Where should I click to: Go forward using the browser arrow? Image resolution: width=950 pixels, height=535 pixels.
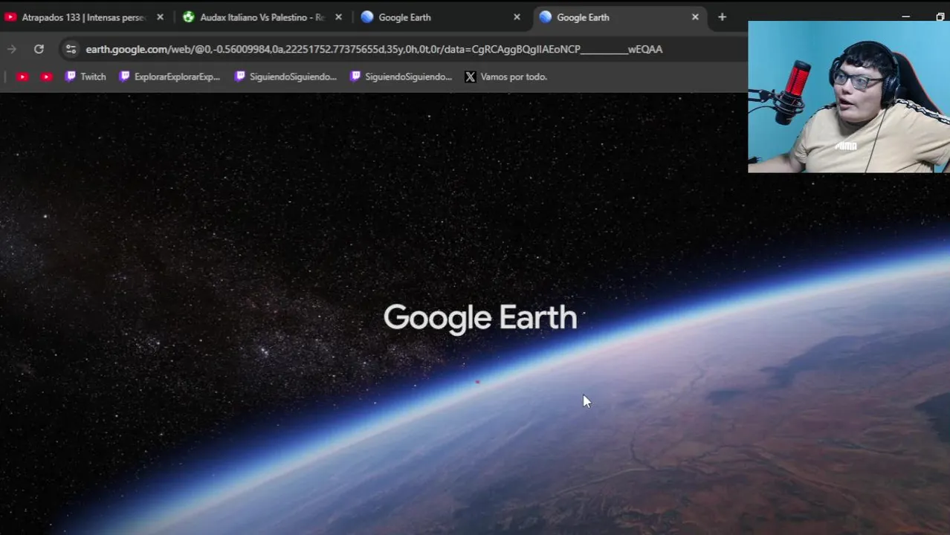12,49
